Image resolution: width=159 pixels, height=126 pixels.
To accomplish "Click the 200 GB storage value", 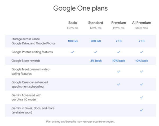I will tap(96, 41).
